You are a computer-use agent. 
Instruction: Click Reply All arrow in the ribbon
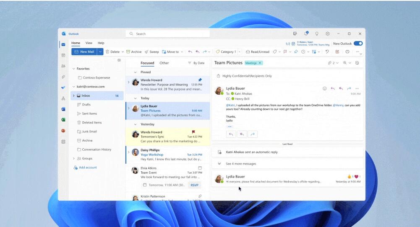click(197, 52)
